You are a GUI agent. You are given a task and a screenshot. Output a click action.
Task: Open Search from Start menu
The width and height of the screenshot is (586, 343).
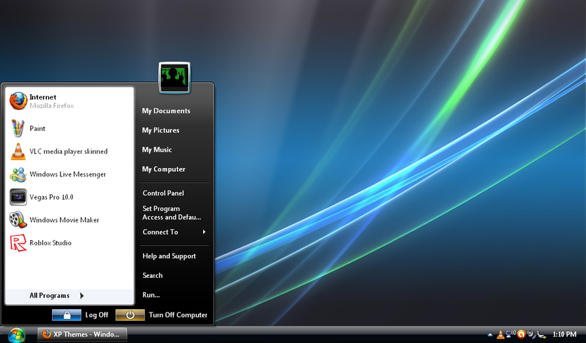point(152,276)
